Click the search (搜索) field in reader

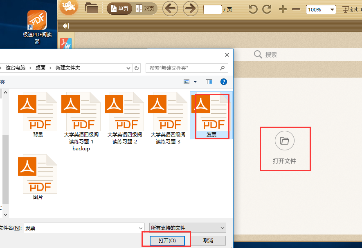click(271, 55)
